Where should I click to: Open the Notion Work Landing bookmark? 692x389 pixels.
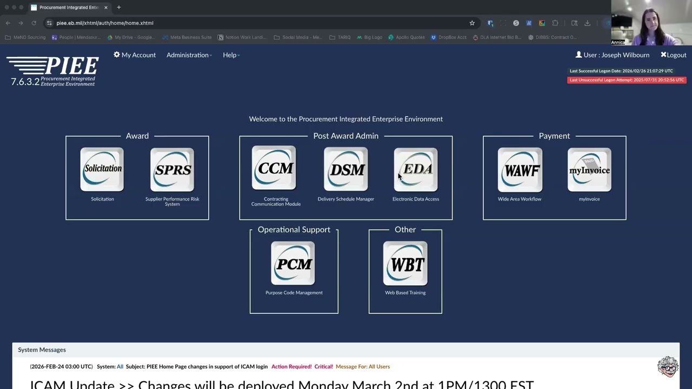click(243, 37)
